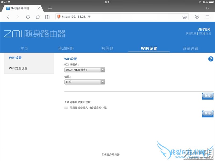
Task: Open the 系统设置 tab
Action: [x=190, y=49]
